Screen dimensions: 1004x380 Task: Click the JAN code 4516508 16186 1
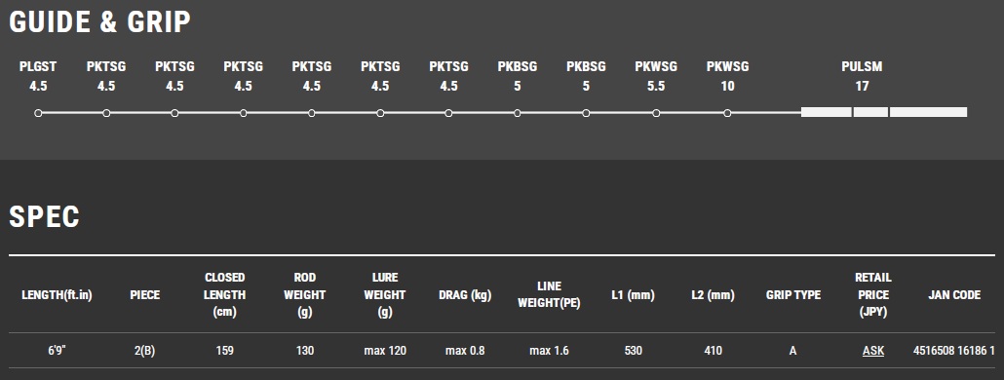click(954, 351)
